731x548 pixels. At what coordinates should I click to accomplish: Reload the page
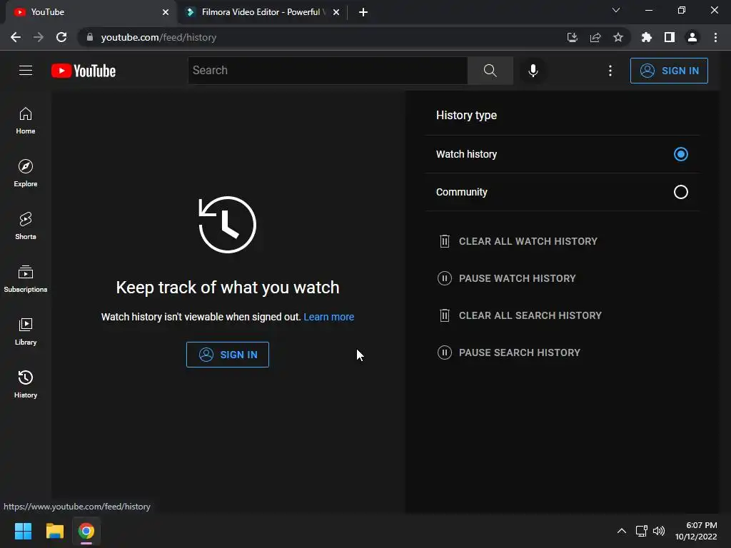(61, 37)
